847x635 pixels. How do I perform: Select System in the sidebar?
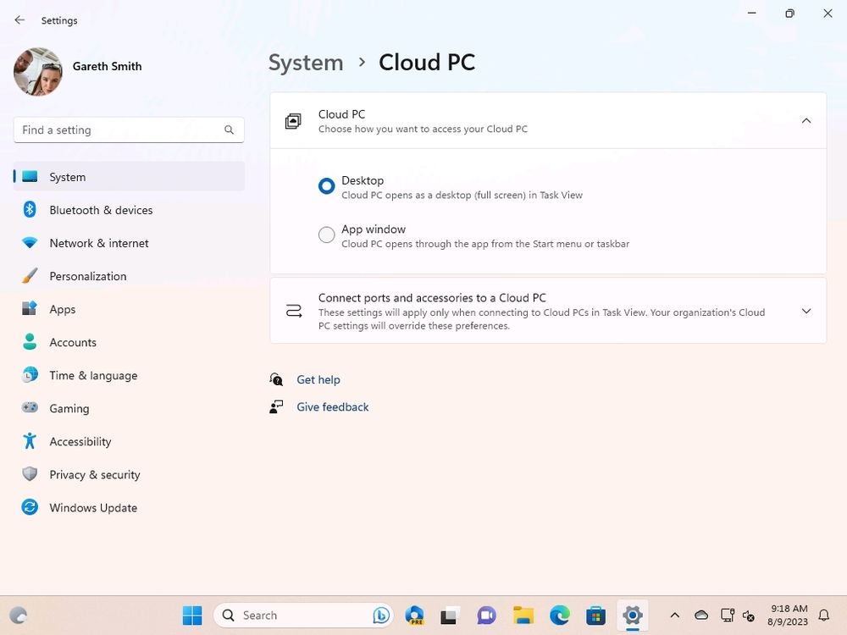tap(129, 177)
